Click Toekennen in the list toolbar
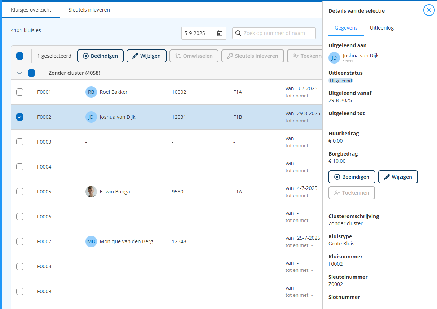 tap(305, 56)
